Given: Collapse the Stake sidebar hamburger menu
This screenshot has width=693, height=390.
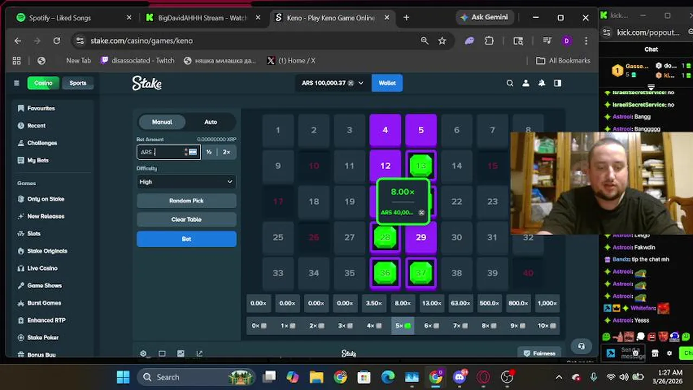Looking at the screenshot, I should [x=16, y=83].
